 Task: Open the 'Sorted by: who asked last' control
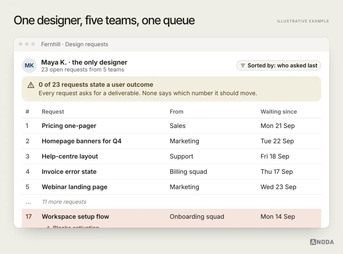pyautogui.click(x=279, y=66)
